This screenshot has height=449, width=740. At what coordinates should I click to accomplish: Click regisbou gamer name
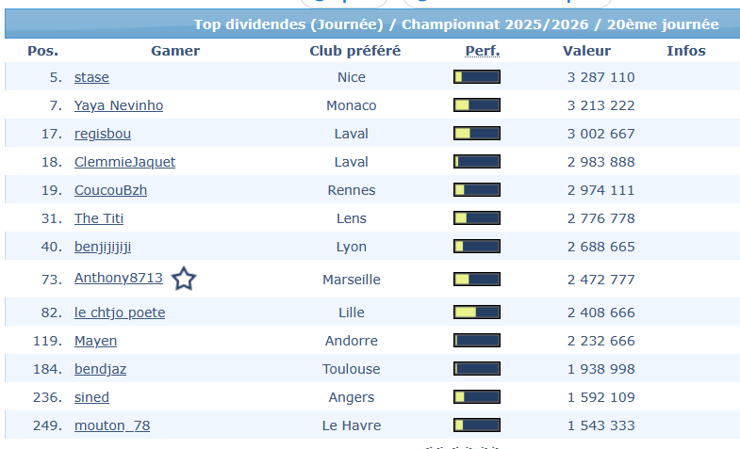(x=103, y=134)
